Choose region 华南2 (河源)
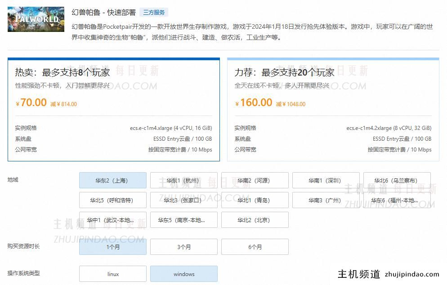Screen dimensions: 447x285 (x=255, y=180)
